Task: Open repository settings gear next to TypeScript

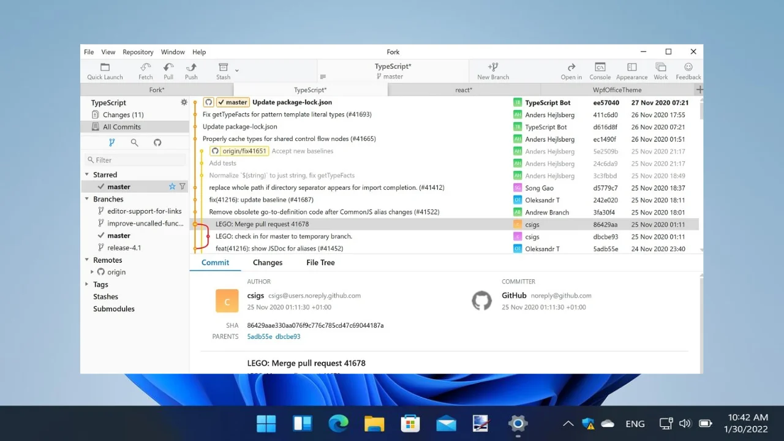Action: [x=184, y=102]
